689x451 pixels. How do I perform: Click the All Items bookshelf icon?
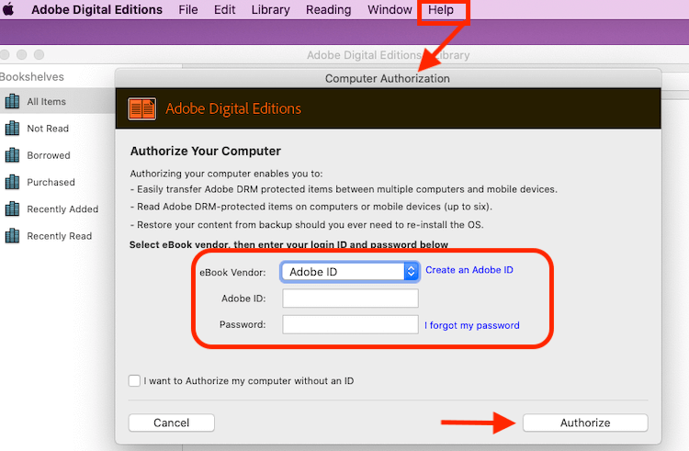coord(12,101)
